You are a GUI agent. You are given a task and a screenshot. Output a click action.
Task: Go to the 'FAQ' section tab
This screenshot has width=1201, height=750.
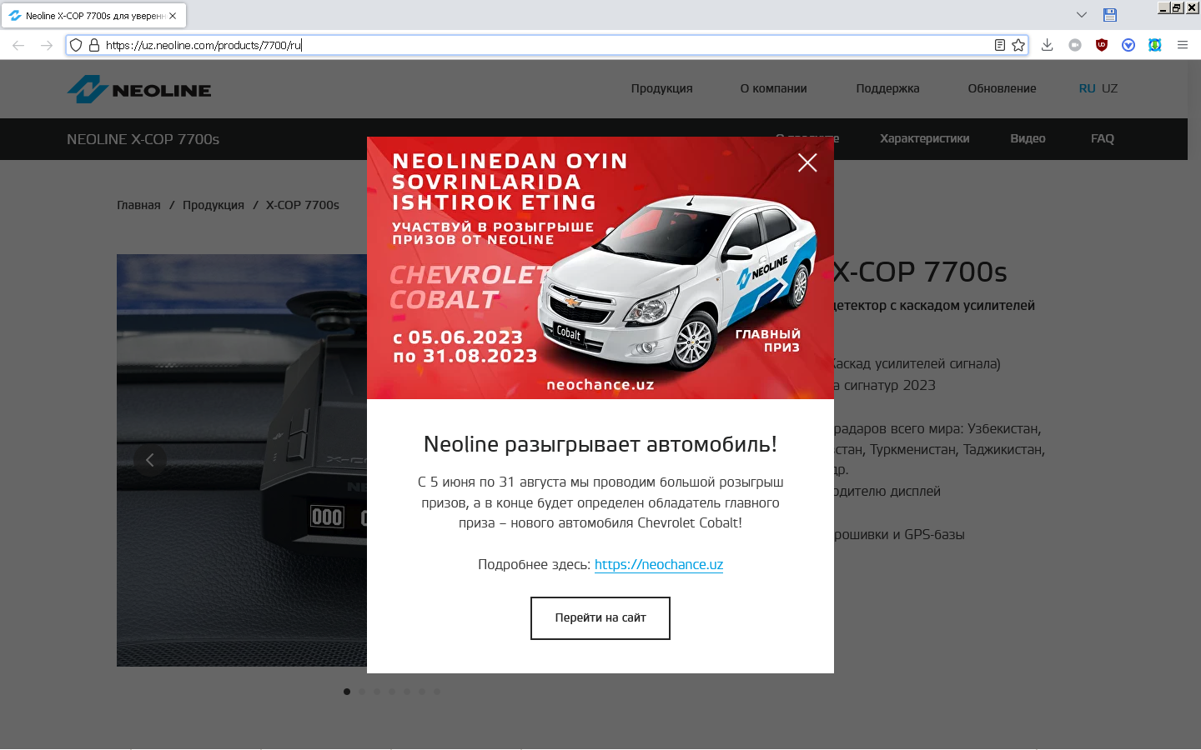tap(1103, 138)
